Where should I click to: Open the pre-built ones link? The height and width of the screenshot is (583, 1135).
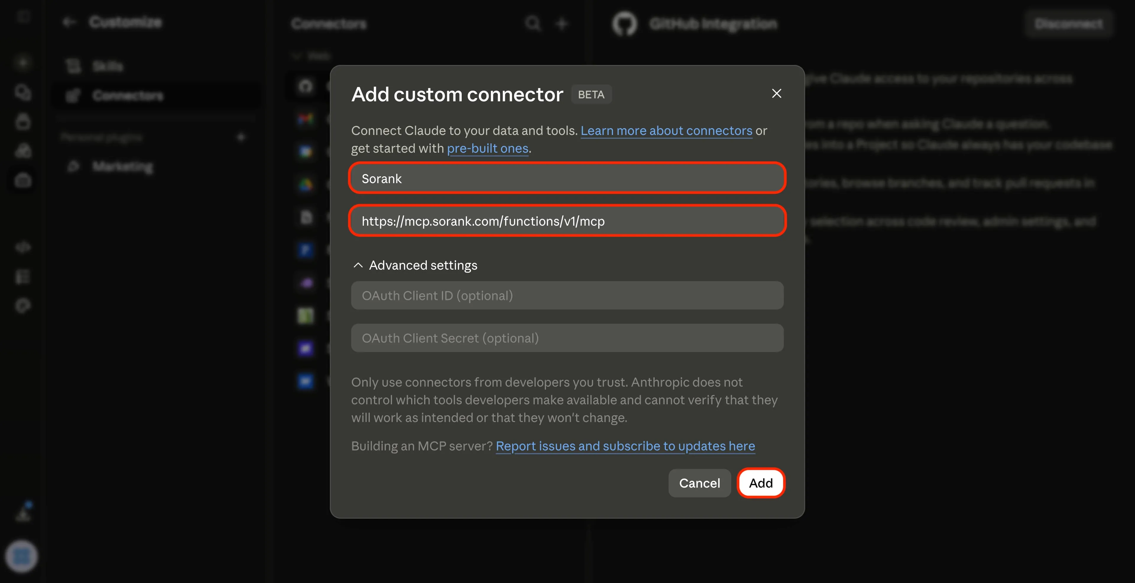[x=487, y=148]
